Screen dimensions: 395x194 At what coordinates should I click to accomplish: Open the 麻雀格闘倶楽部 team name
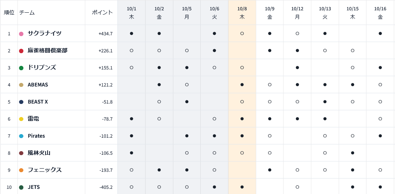(48, 50)
